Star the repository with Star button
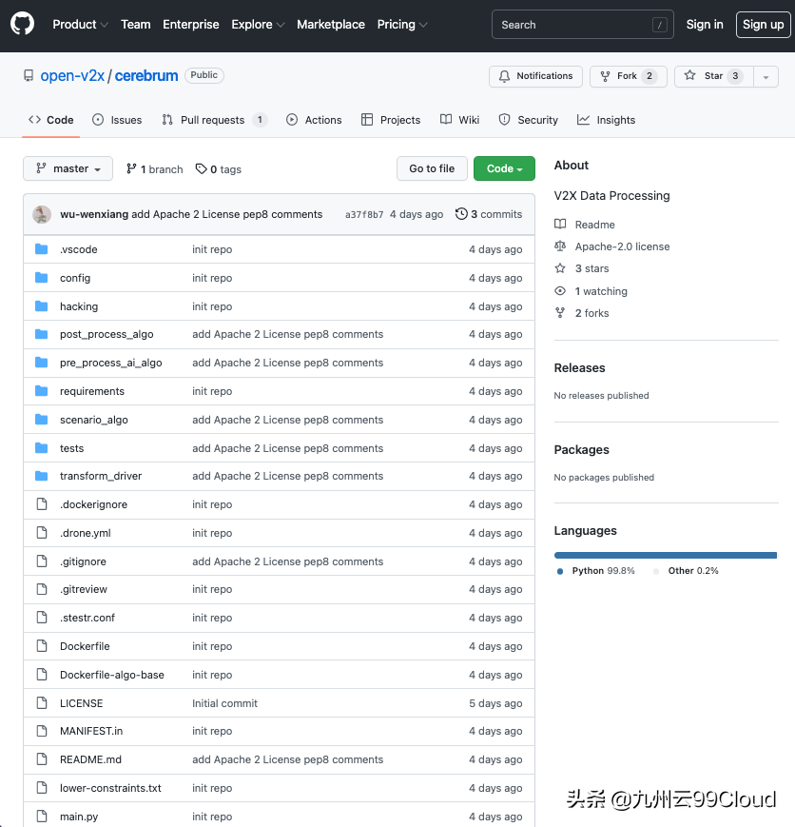 point(714,76)
